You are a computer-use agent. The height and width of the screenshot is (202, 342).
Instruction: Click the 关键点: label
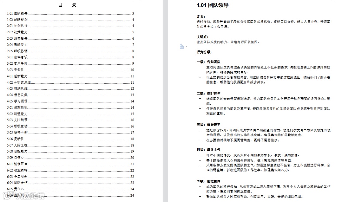tap(202, 37)
